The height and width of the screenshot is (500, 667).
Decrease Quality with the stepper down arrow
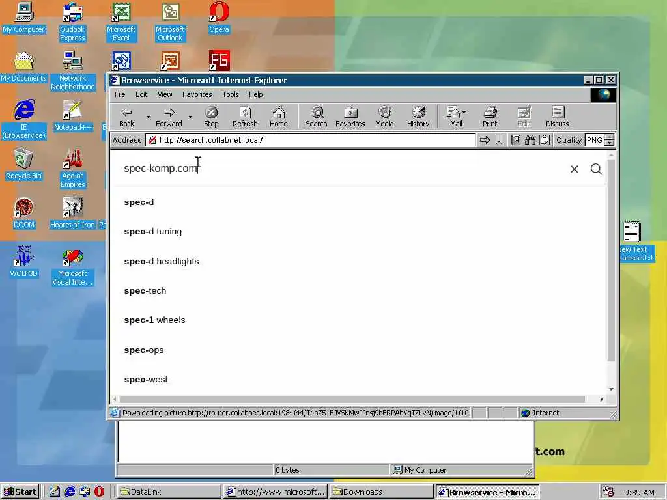pos(610,143)
